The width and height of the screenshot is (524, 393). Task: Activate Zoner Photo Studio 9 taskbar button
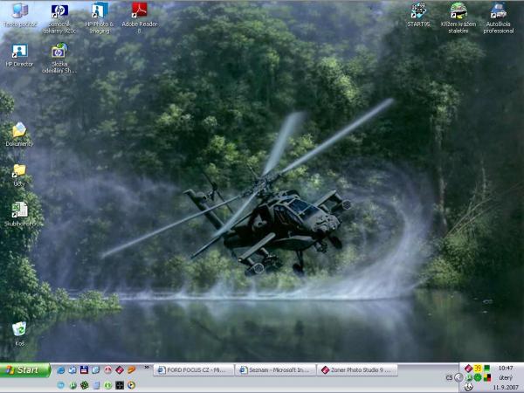point(358,370)
